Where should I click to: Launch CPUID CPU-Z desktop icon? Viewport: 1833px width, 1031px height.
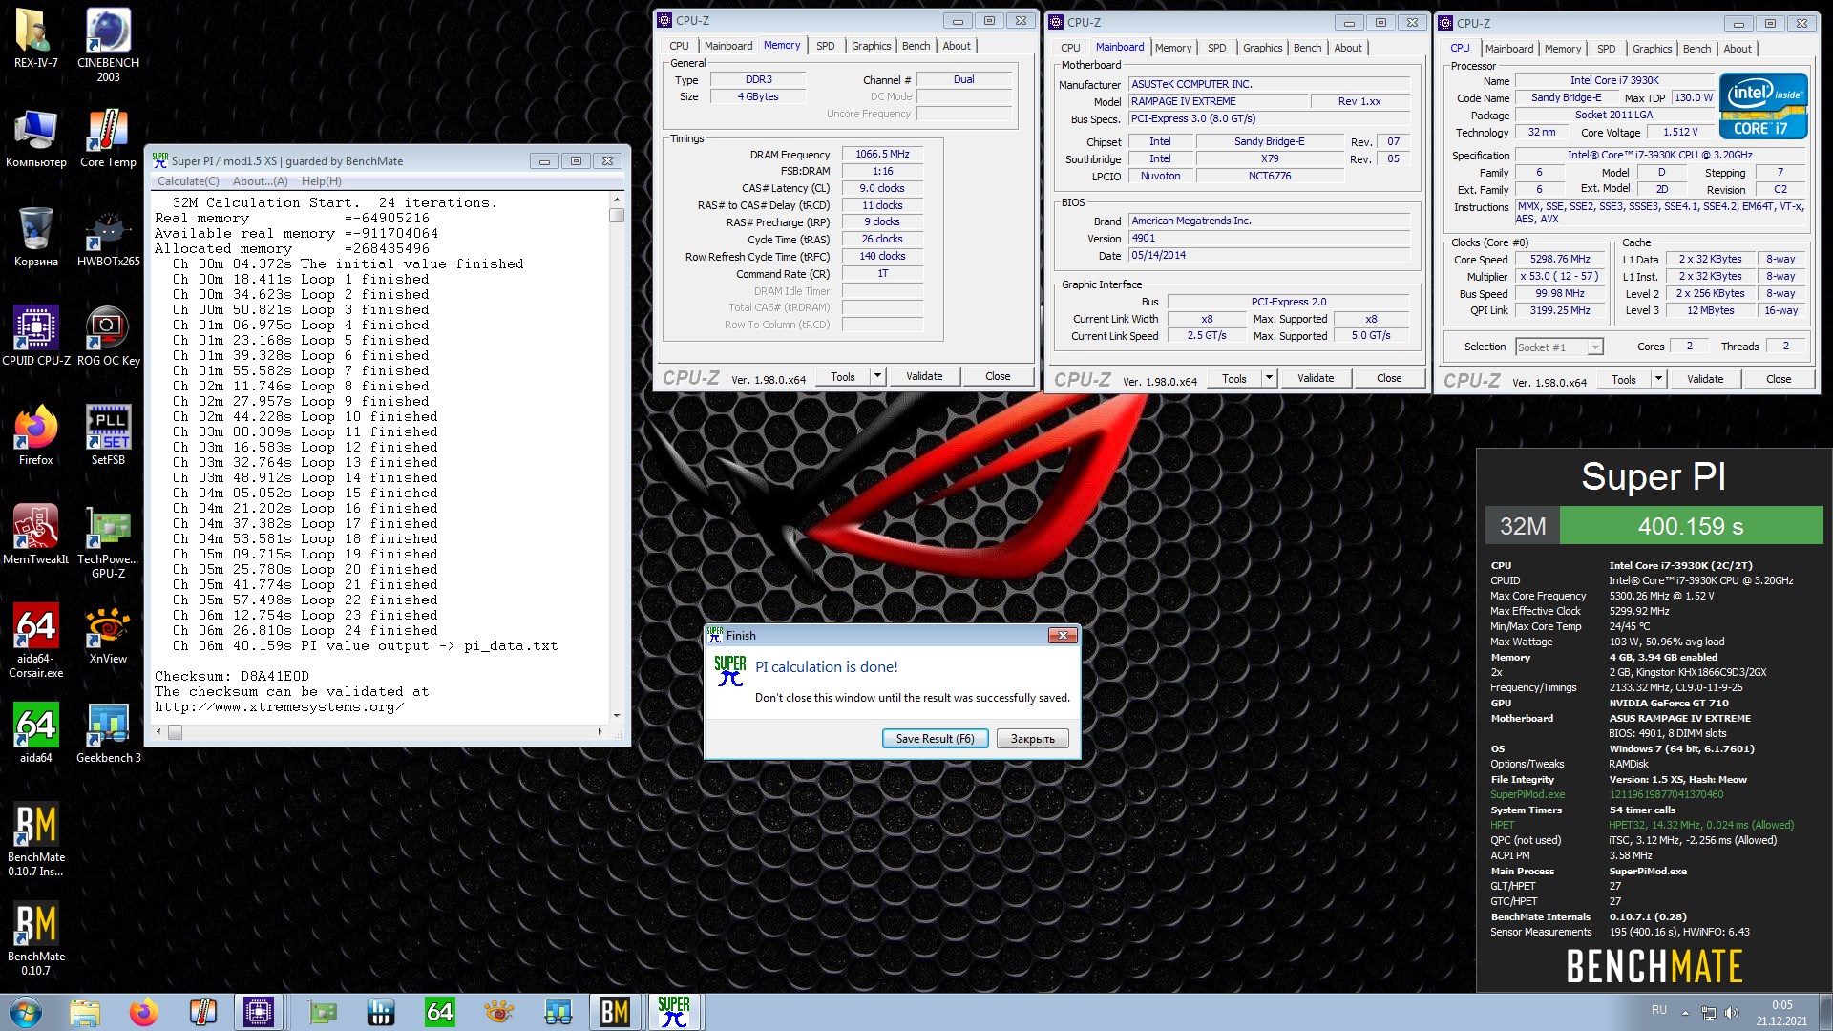coord(35,336)
